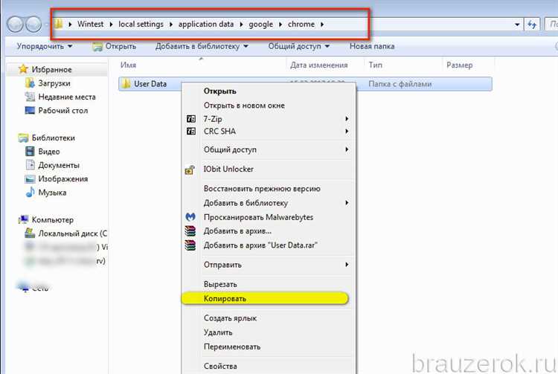Click the User Data folder icon
Viewport: 558px width, 374px height.
click(126, 84)
